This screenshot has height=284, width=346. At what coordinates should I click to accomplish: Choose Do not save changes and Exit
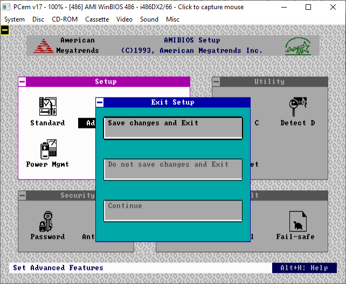point(173,169)
